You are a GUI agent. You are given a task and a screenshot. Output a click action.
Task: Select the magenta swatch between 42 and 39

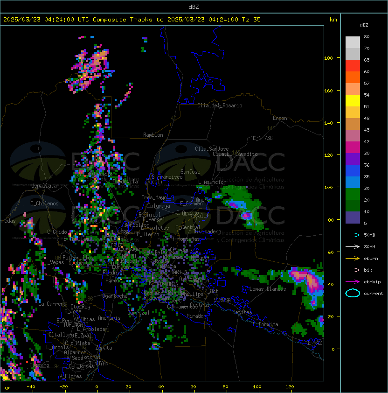coord(353,147)
